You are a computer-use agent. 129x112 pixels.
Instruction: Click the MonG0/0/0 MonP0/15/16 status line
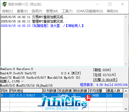(26, 86)
